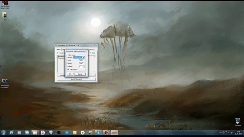Click the Width input field
244x137 pixels.
coord(82,61)
